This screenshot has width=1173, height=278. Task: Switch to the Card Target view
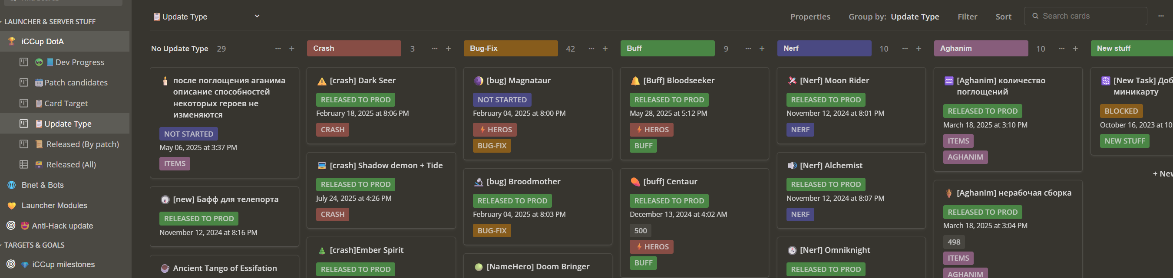66,103
